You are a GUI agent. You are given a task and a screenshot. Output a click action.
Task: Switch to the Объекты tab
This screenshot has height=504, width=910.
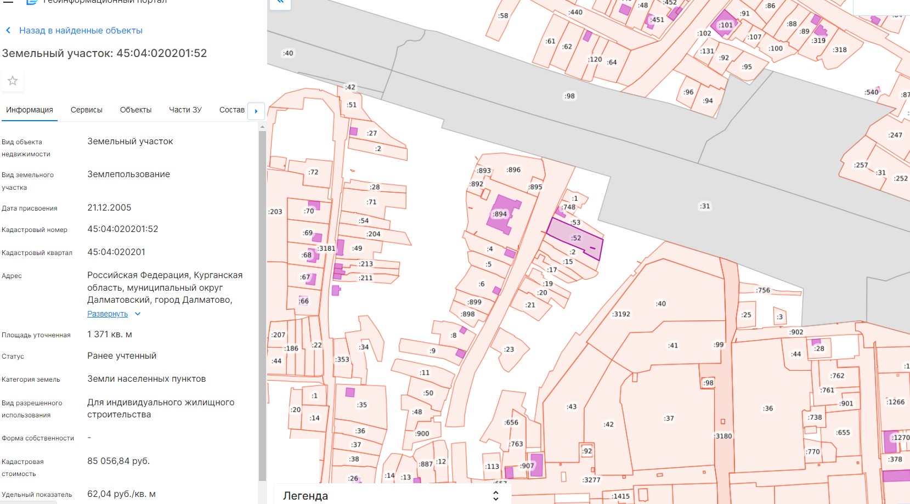point(135,110)
